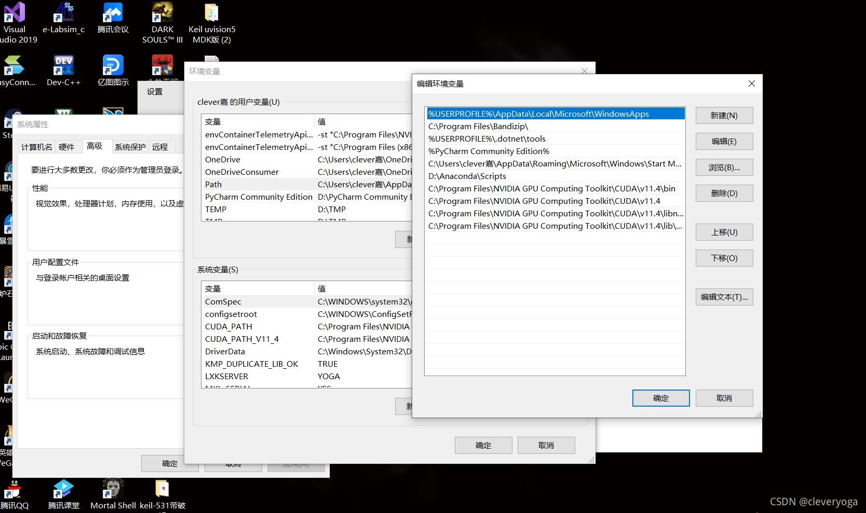Click 确定 in the 环境变量 window
This screenshot has width=866, height=513.
click(483, 446)
